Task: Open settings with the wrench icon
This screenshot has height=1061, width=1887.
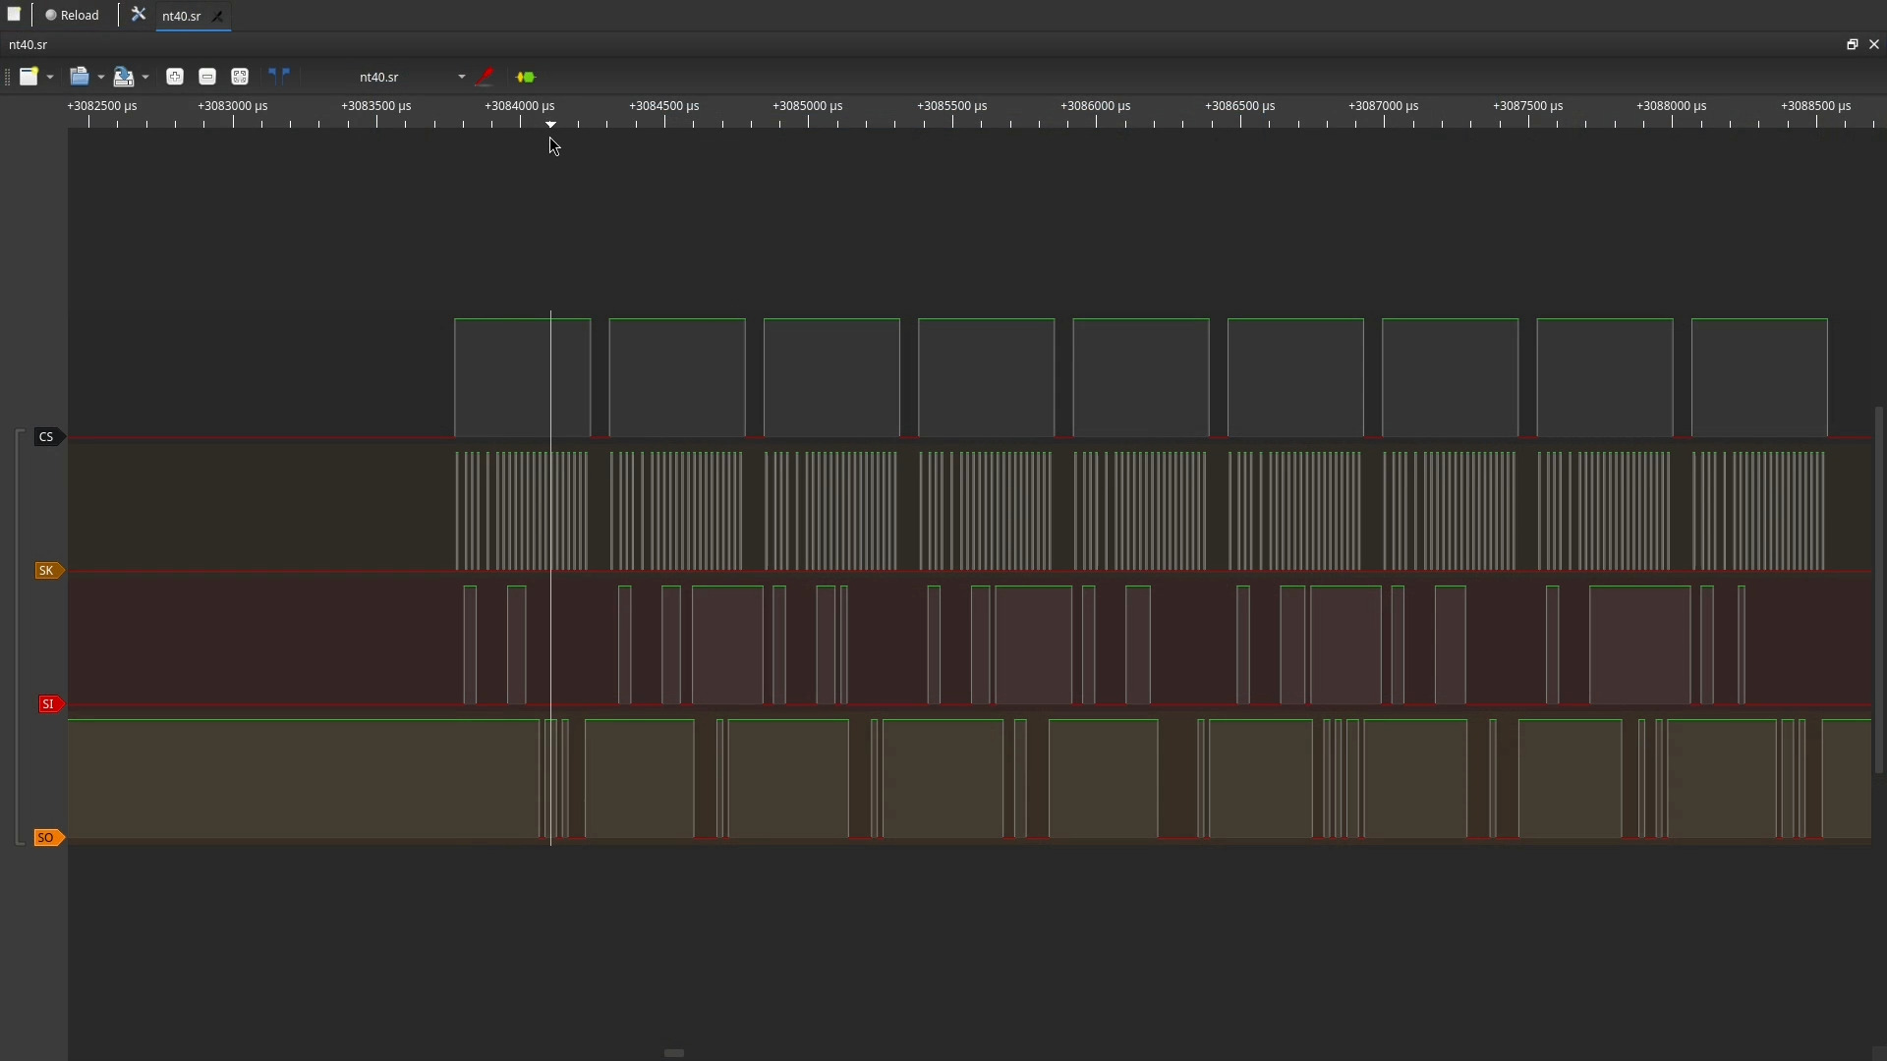Action: pos(139,15)
